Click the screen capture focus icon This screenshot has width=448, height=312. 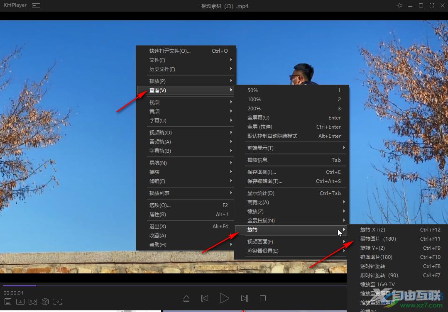(x=58, y=302)
